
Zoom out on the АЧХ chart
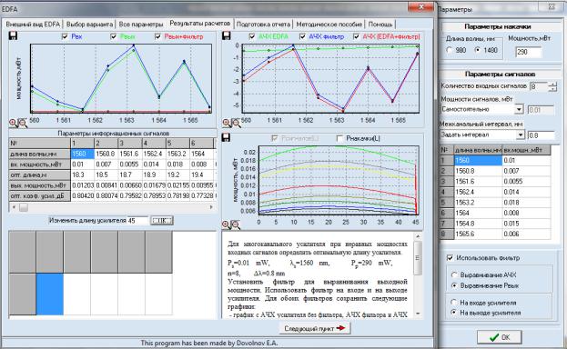click(x=236, y=123)
